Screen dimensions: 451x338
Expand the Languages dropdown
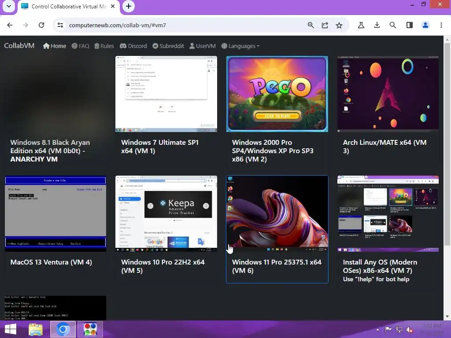(240, 46)
